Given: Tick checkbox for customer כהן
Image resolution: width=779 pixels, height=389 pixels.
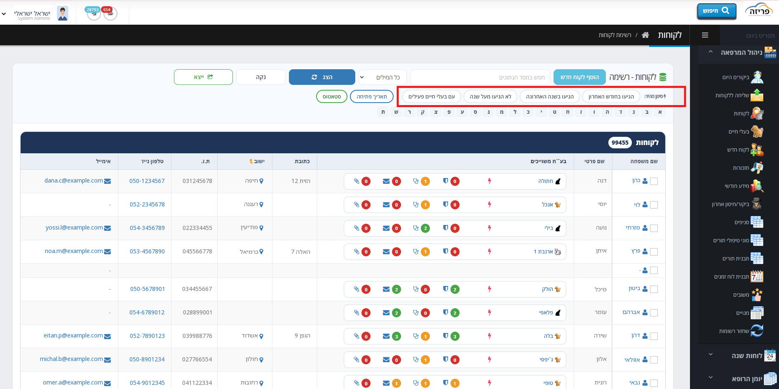Looking at the screenshot, I should [x=654, y=181].
